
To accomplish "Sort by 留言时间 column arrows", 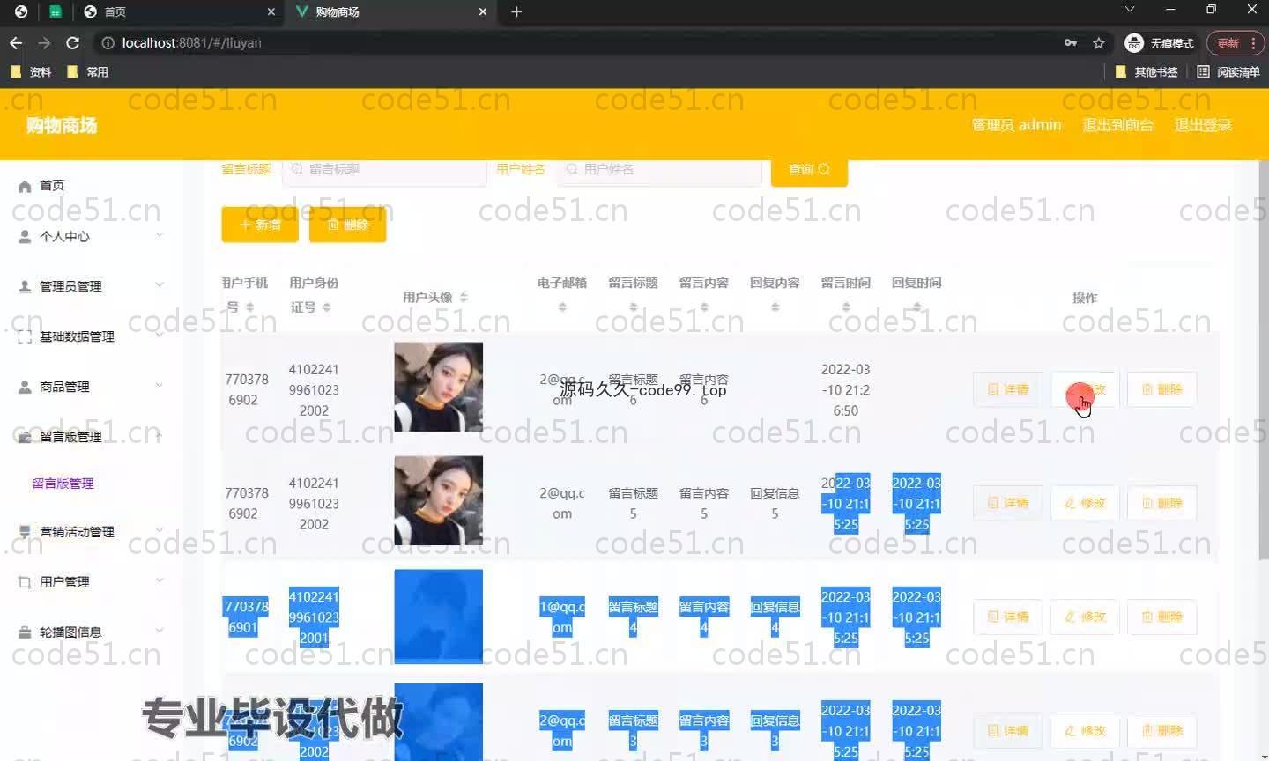I will [x=846, y=307].
